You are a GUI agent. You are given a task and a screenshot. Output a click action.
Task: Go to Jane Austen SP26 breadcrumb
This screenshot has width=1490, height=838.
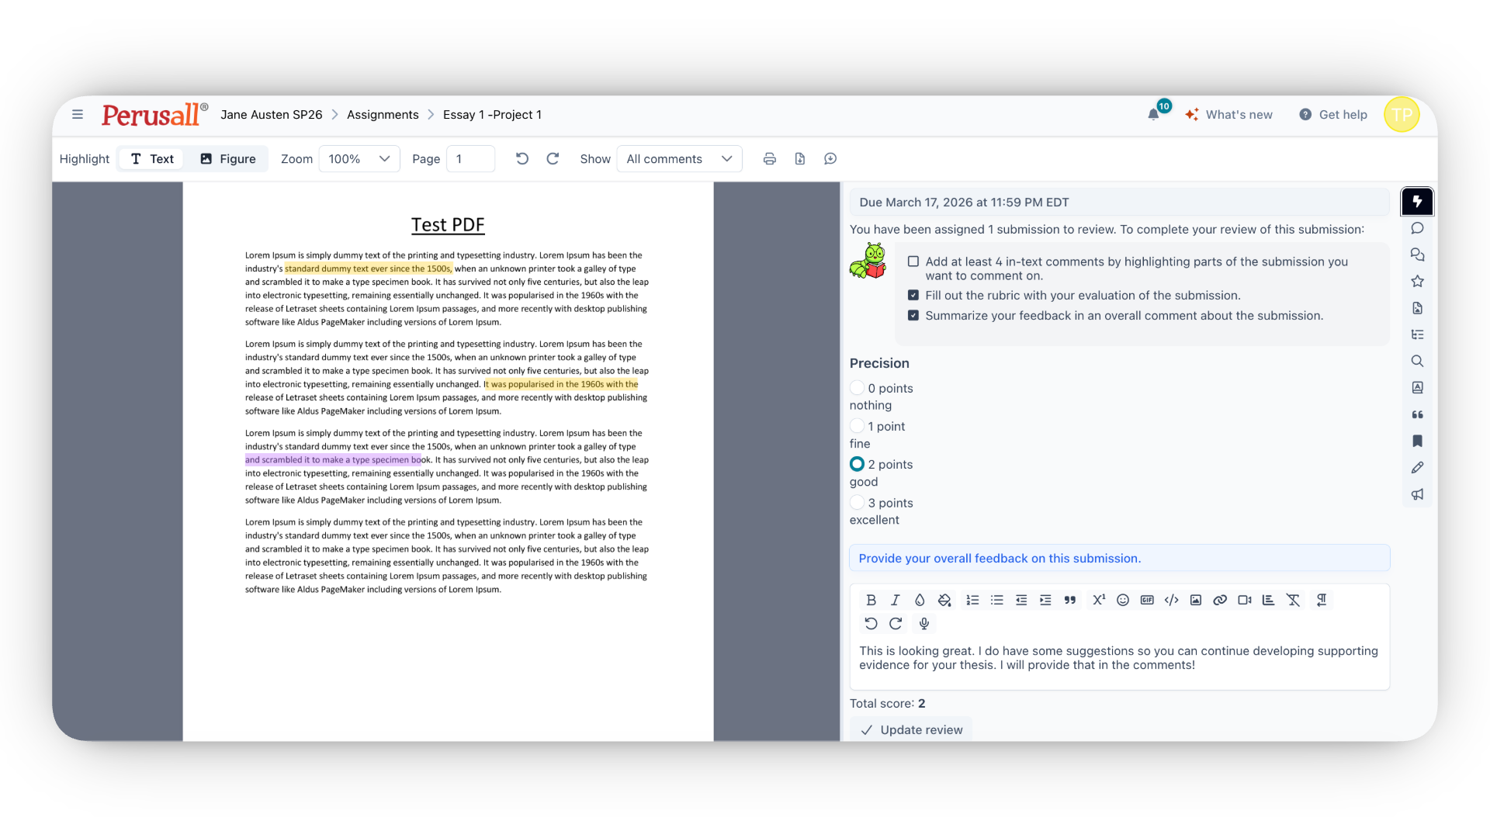271,115
